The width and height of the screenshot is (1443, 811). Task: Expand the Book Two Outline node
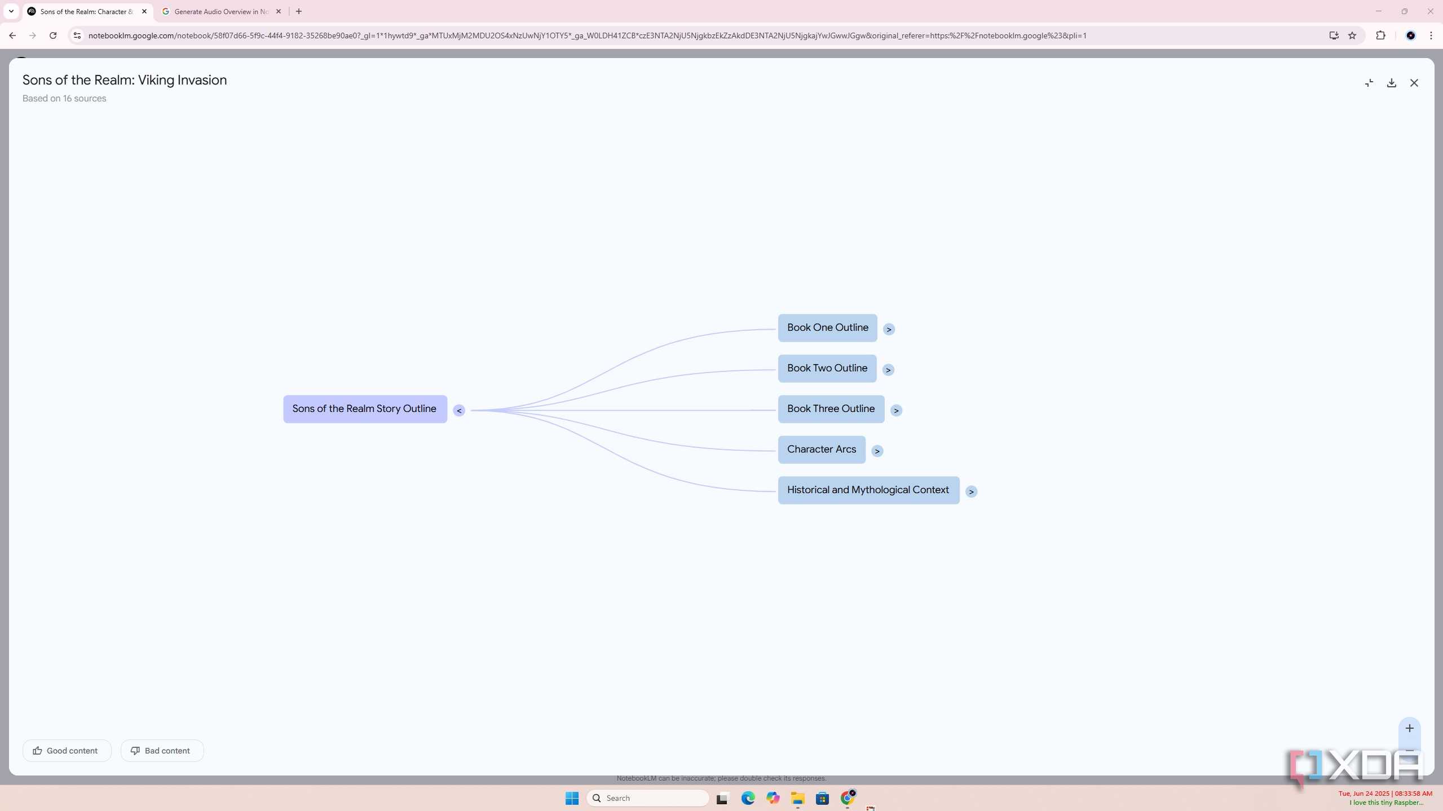[888, 370]
